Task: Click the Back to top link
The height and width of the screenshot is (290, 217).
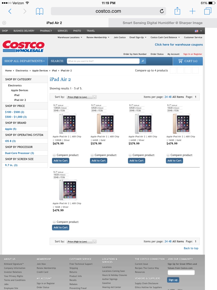Action: coord(191,248)
